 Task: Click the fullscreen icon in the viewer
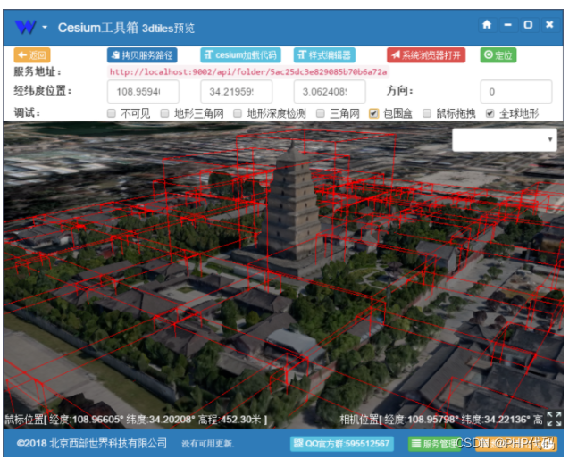(554, 419)
